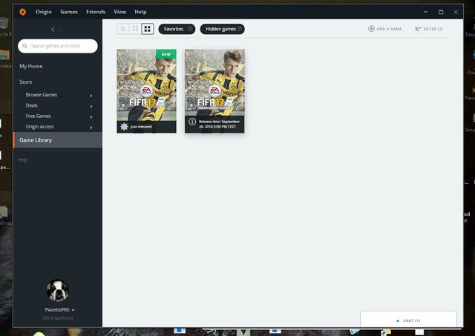
Task: Open the Filter panel
Action: pyautogui.click(x=429, y=29)
